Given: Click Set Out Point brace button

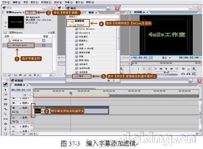Looking at the screenshot, I should (x=144, y=69).
